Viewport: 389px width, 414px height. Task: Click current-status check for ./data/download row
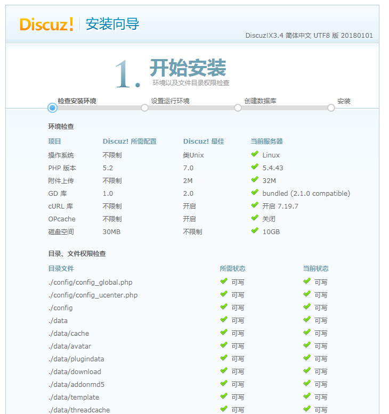coord(307,370)
